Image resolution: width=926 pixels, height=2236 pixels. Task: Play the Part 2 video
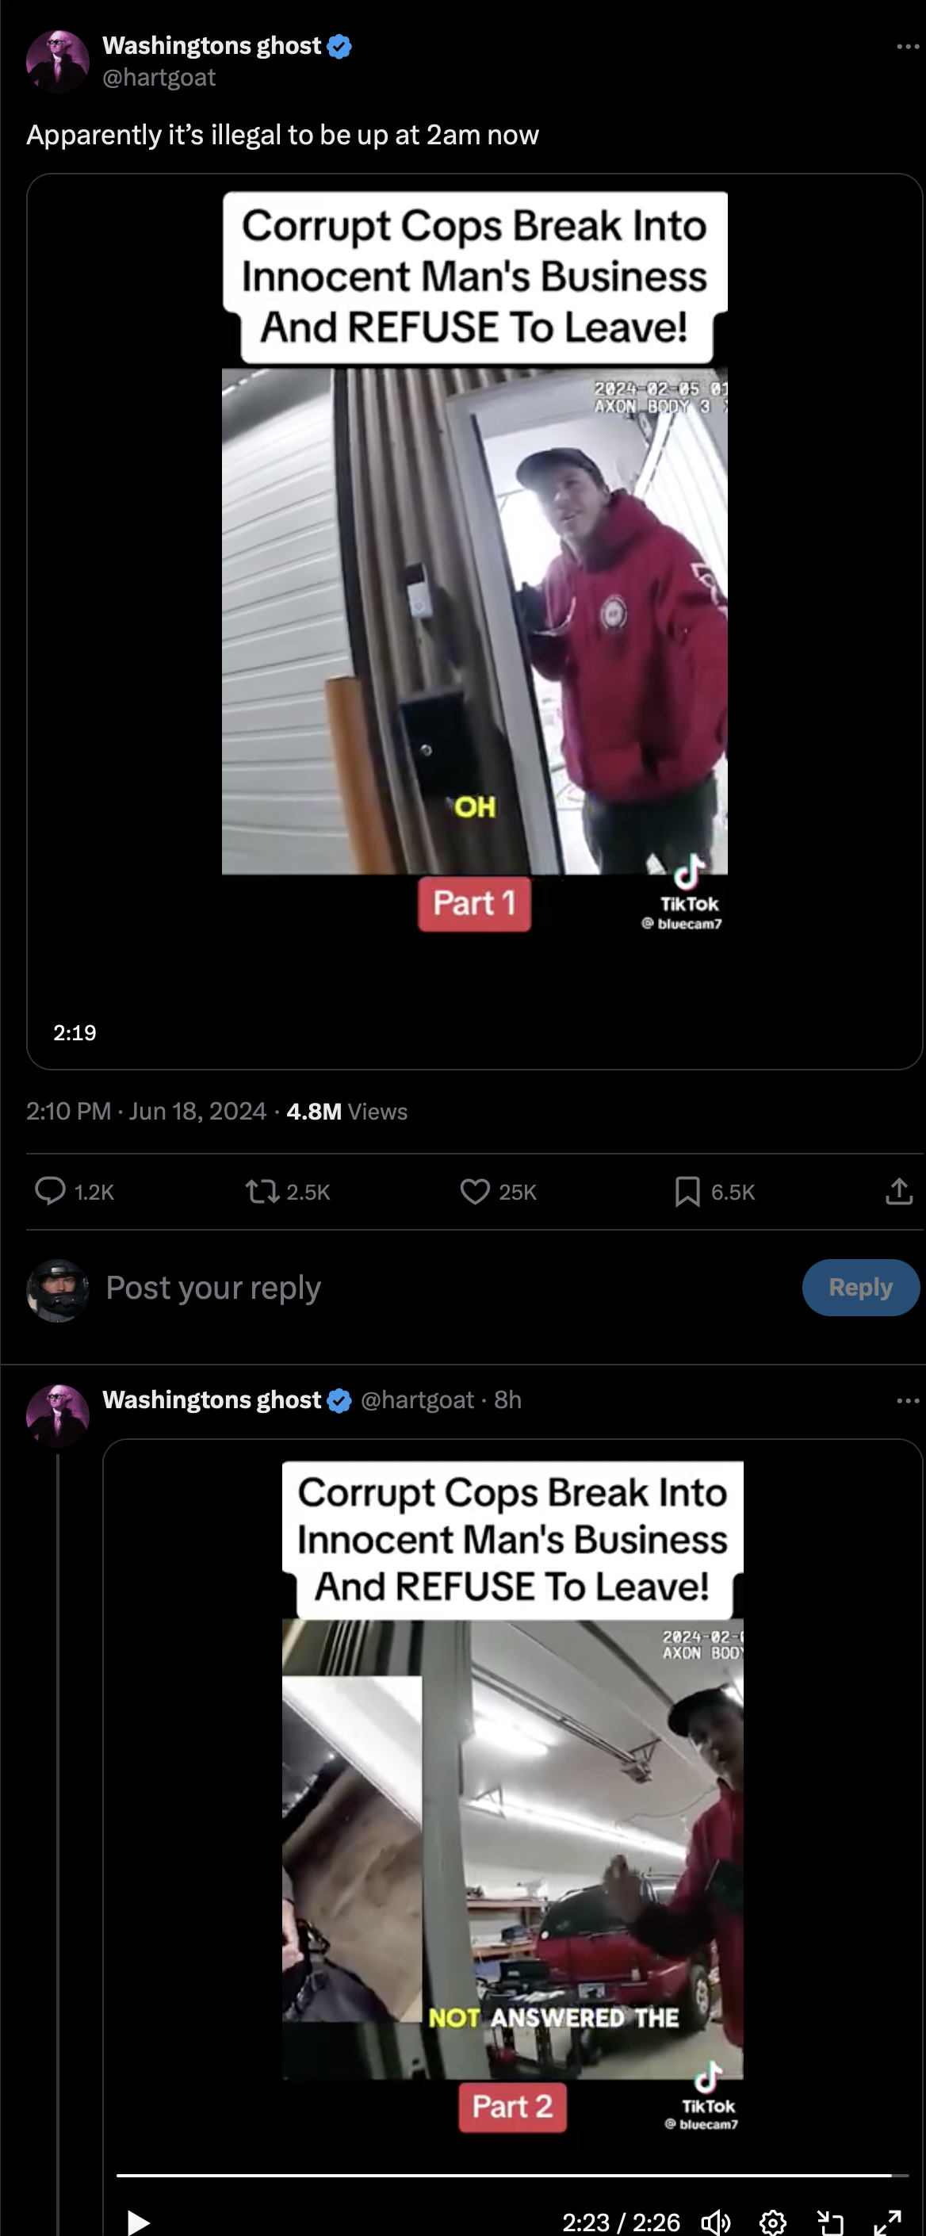click(138, 2221)
